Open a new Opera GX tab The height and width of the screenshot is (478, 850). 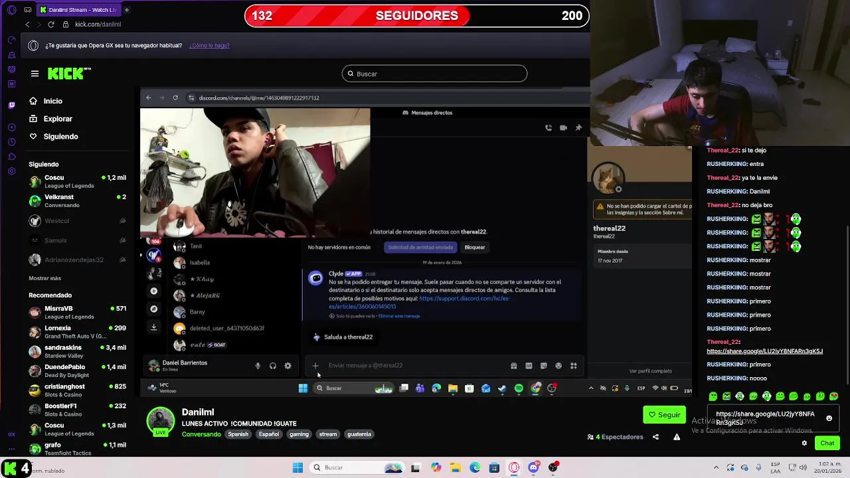point(126,10)
